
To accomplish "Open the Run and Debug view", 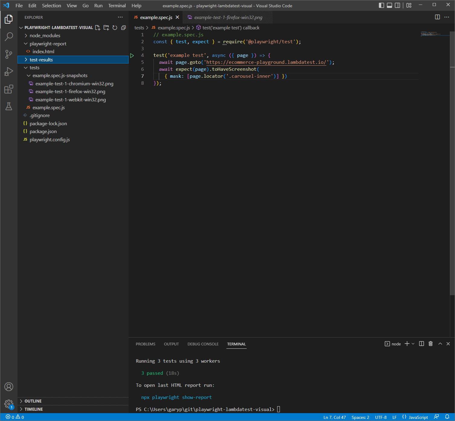I will tap(9, 72).
